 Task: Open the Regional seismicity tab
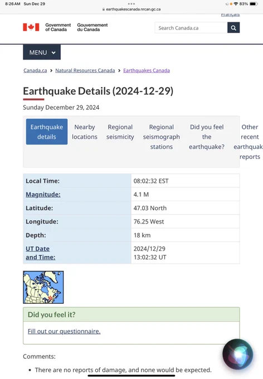[120, 132]
